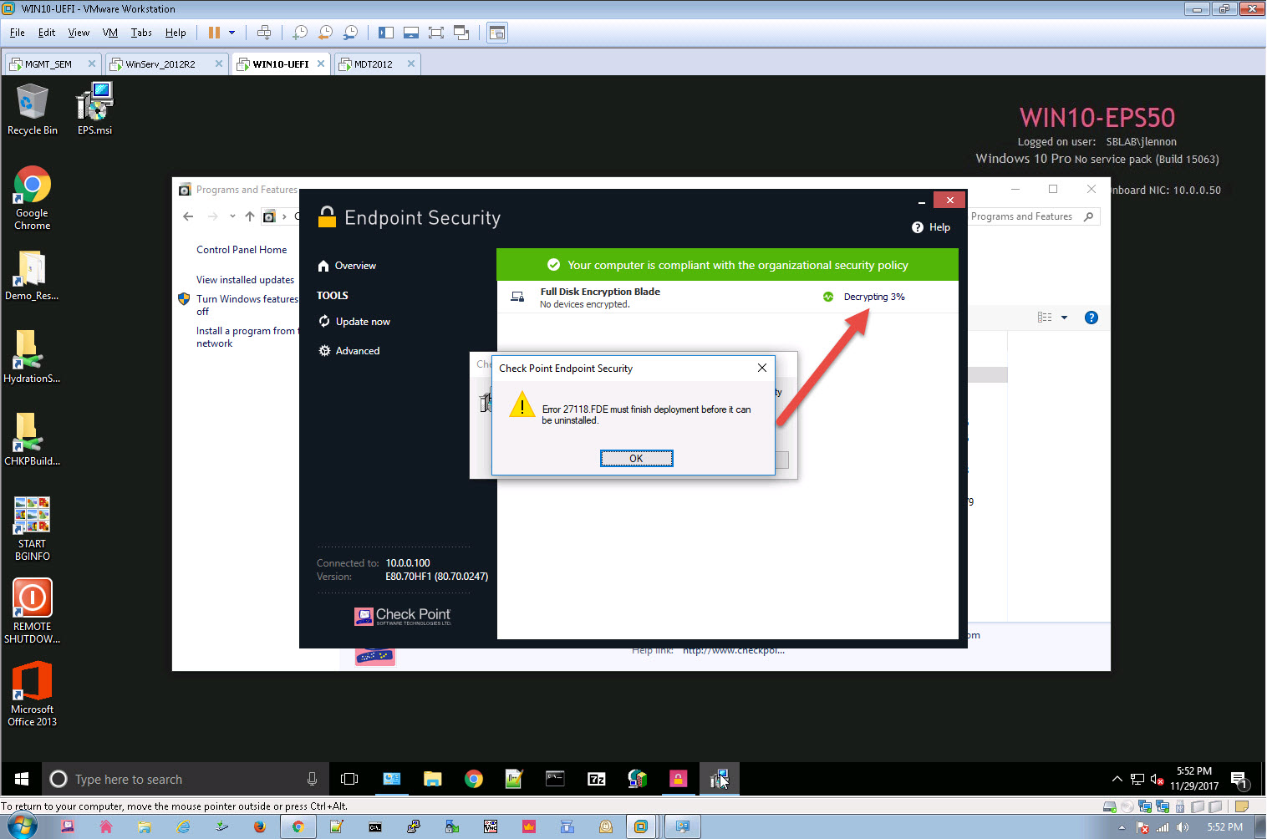This screenshot has width=1267, height=839.
Task: Open the VMware View menu
Action: (x=79, y=33)
